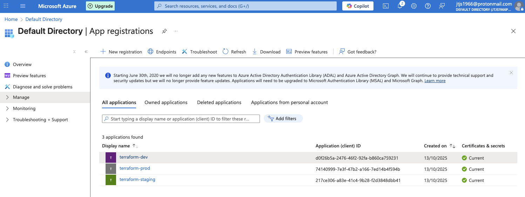Click the application filter search field
This screenshot has height=197, width=525.
[x=181, y=119]
